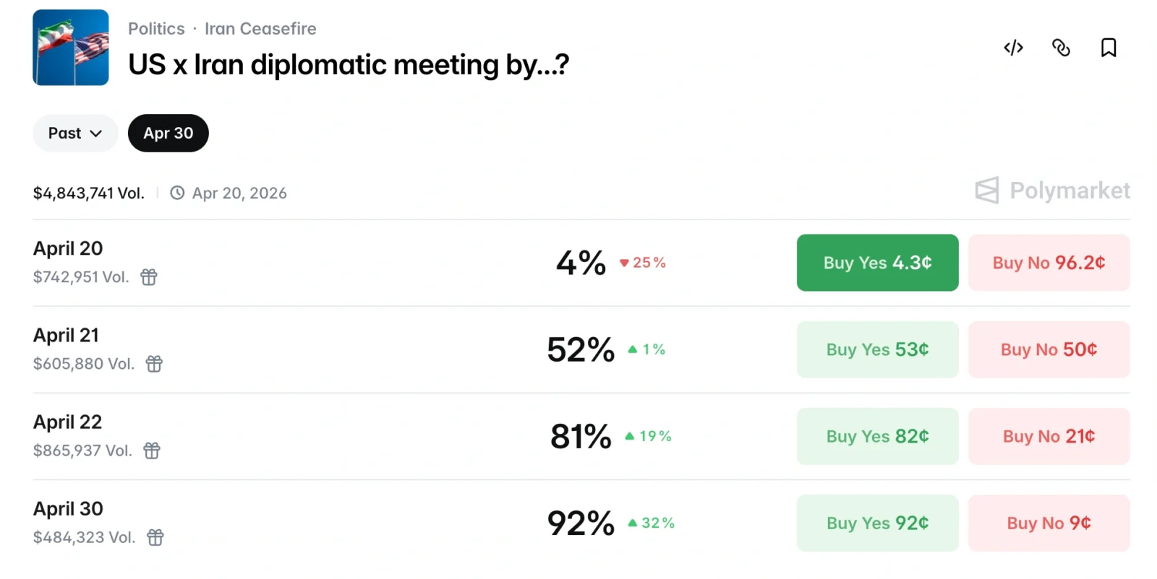The height and width of the screenshot is (579, 1157).
Task: Copy the market link via link icon
Action: tap(1061, 48)
